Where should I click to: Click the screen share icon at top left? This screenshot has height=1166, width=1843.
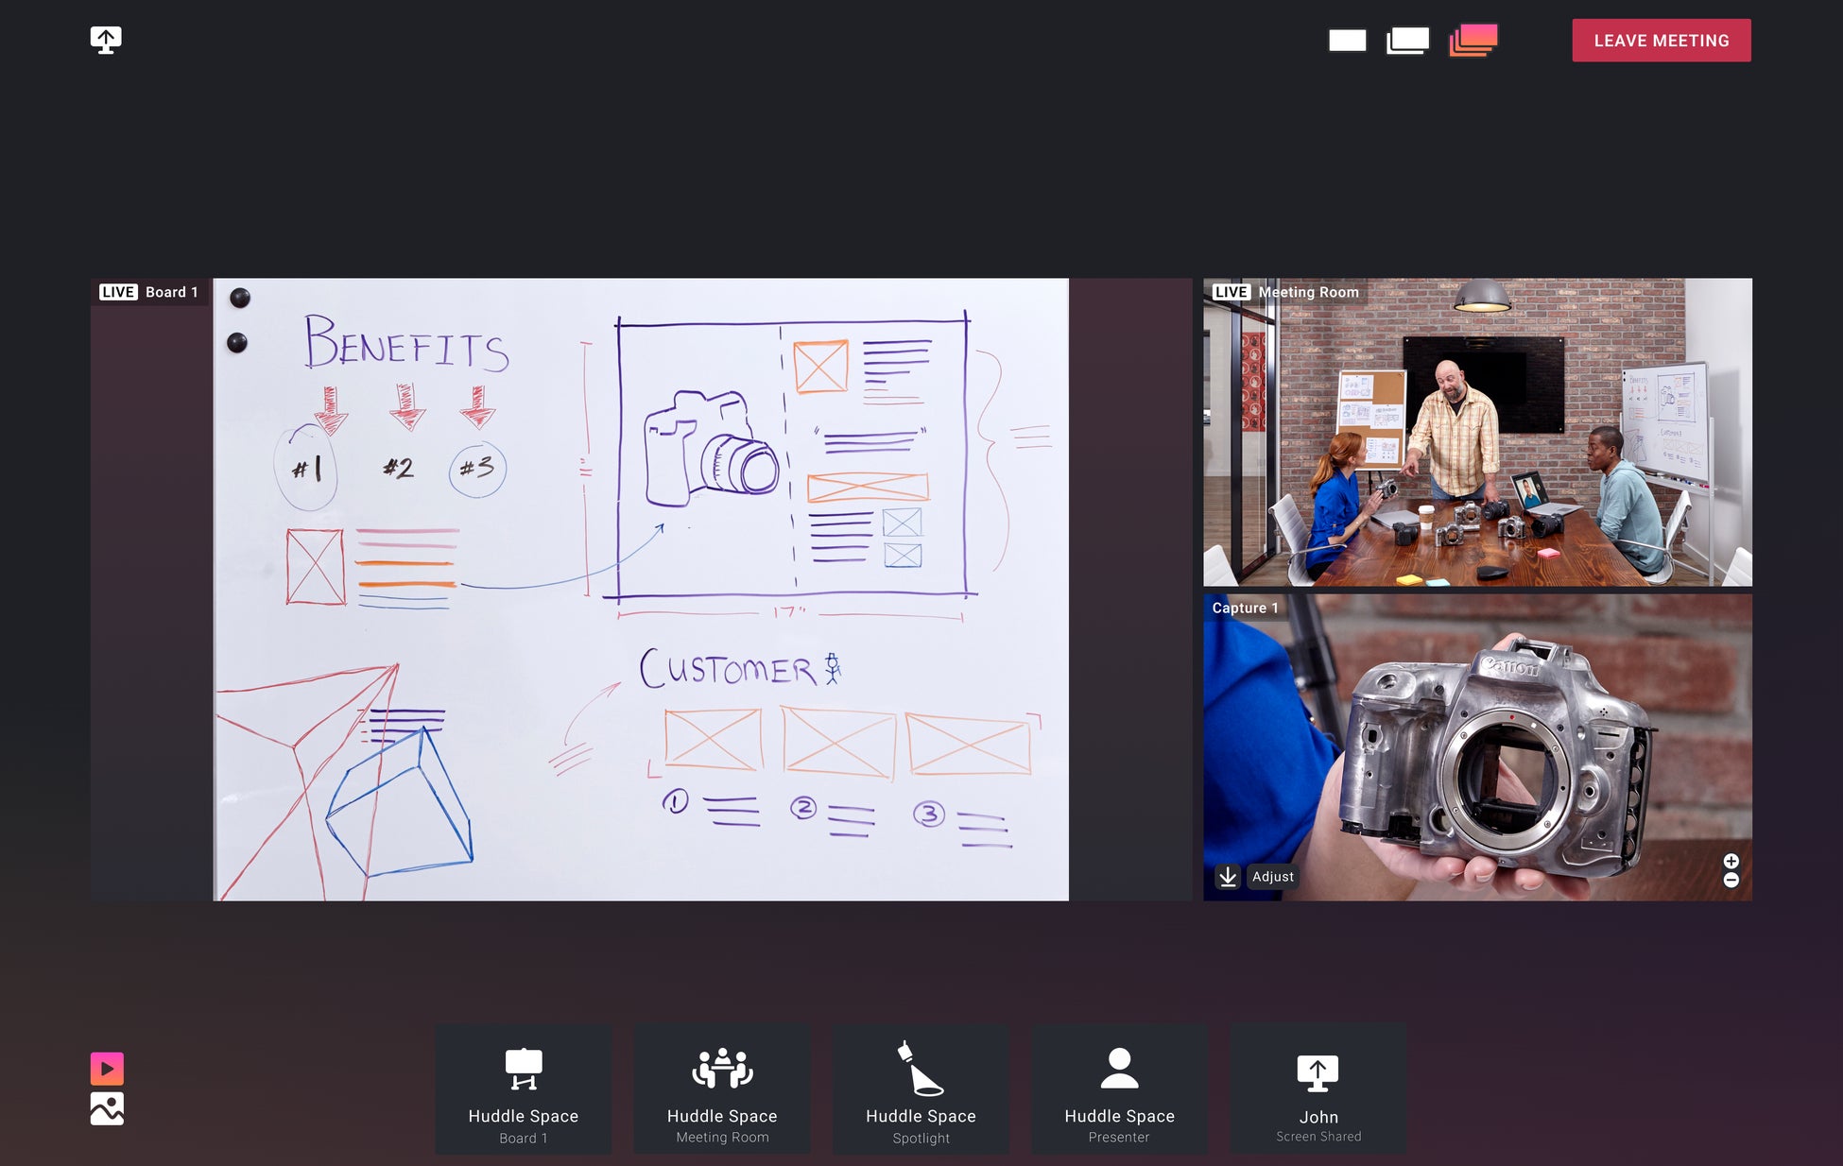click(x=106, y=40)
